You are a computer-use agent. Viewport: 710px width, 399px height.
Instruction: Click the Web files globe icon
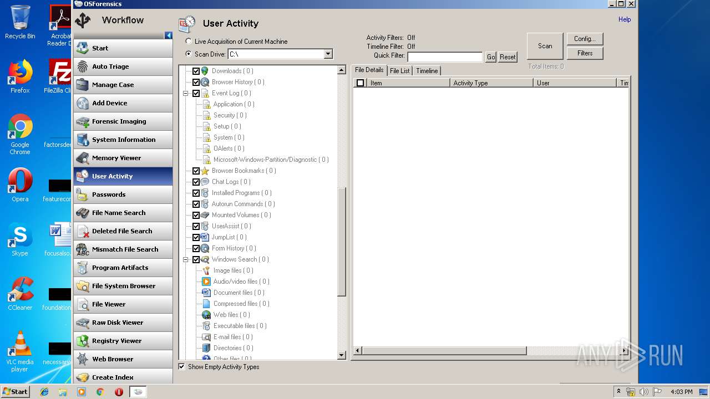(x=206, y=315)
